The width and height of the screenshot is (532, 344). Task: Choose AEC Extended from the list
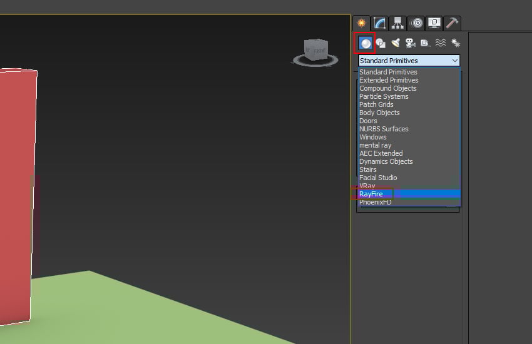pos(409,153)
